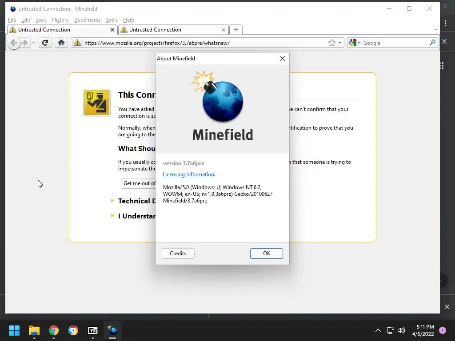Click the 'This Conn' page heading

(137, 95)
